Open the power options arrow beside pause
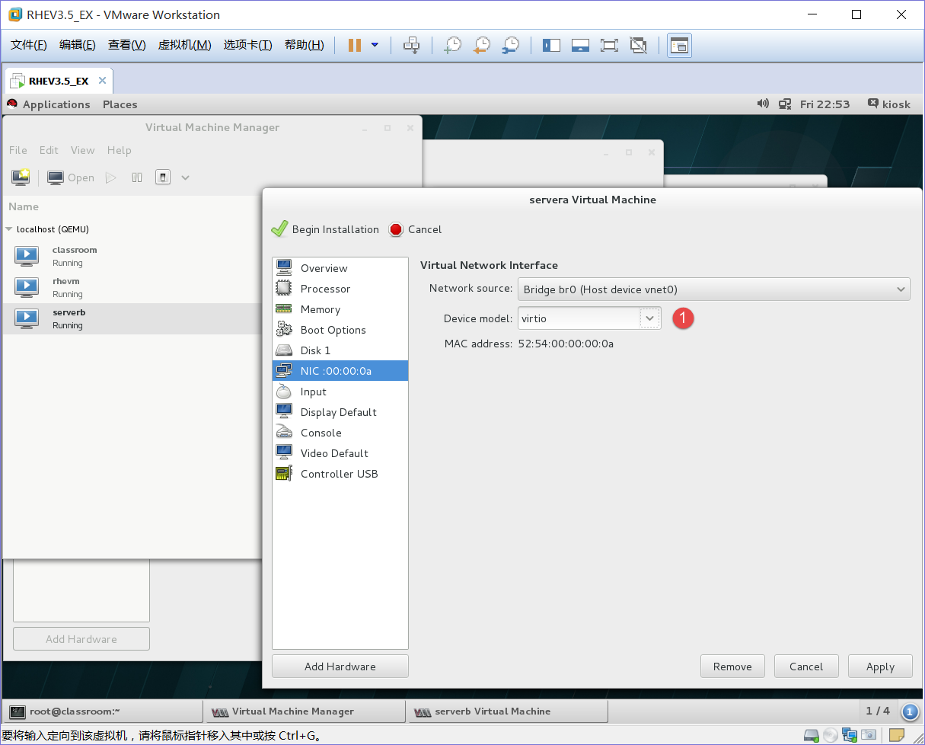Image resolution: width=925 pixels, height=745 pixels. tap(375, 45)
